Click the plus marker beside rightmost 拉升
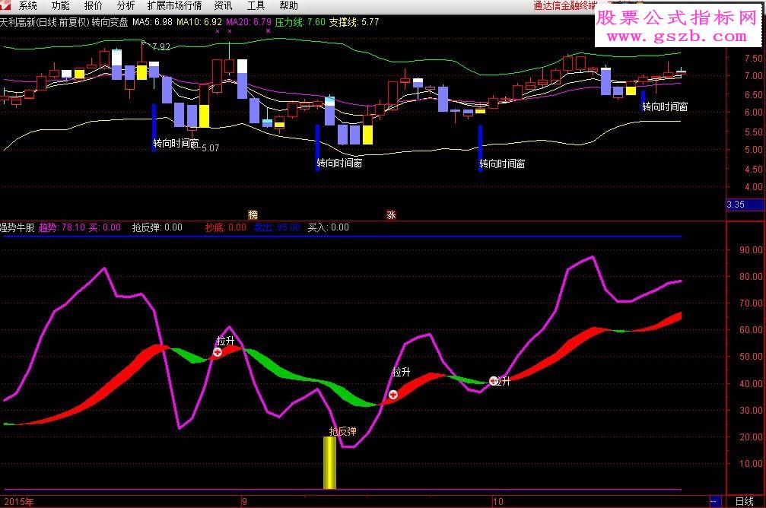This screenshot has width=766, height=508. tap(494, 380)
